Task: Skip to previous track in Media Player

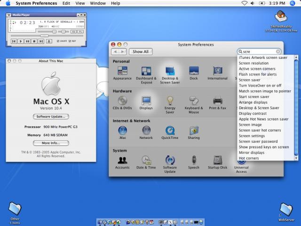Action: coord(14,41)
